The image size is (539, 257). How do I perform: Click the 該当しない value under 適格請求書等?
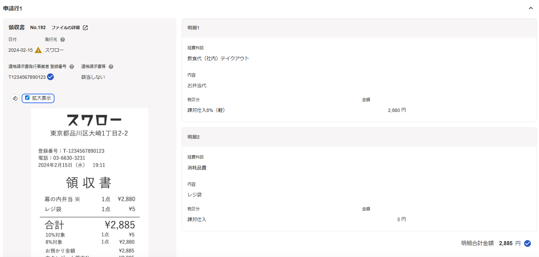(93, 77)
